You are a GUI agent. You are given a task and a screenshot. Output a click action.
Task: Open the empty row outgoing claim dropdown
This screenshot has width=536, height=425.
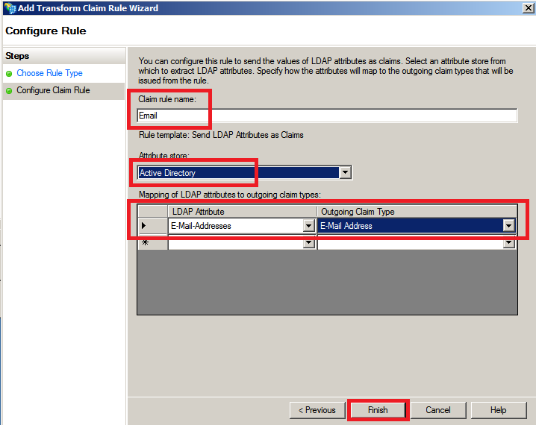[508, 243]
